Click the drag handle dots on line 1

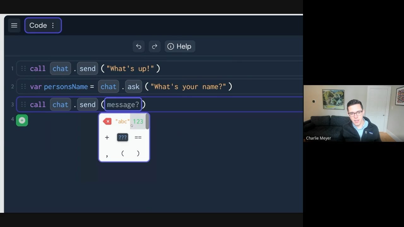click(x=23, y=68)
